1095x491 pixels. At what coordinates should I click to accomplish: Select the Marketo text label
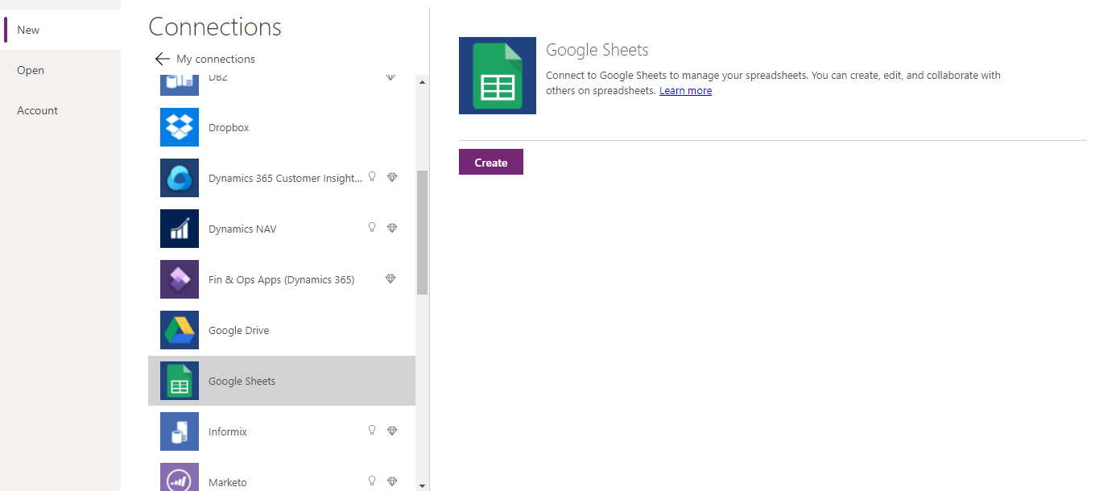click(228, 482)
